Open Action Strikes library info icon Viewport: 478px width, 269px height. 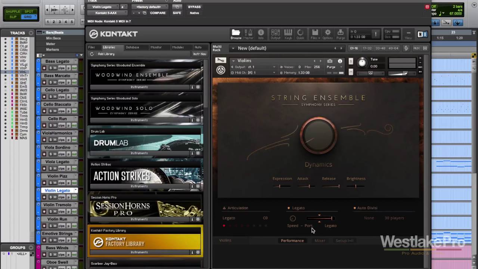tap(192, 186)
